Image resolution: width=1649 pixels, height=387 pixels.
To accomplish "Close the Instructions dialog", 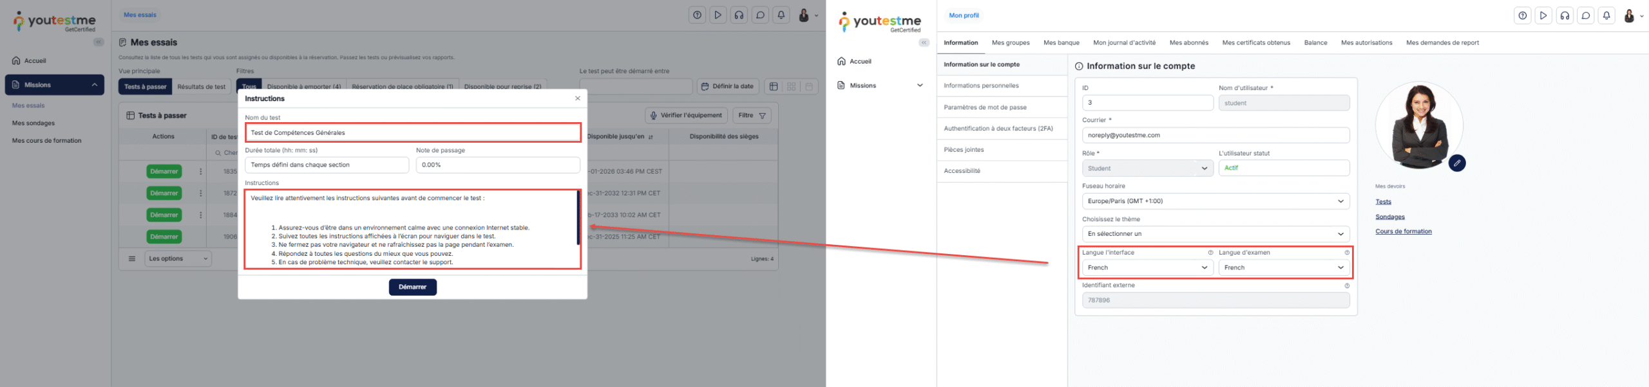I will (x=577, y=98).
